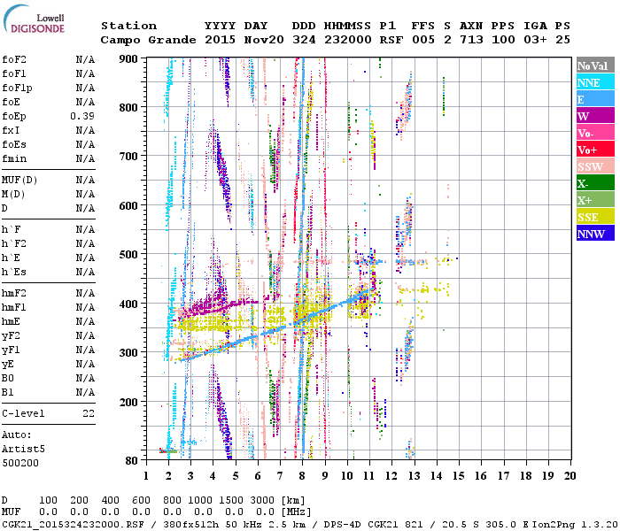Viewport: 620px width, 531px height.
Task: Click the time value 232000
Action: [x=347, y=40]
